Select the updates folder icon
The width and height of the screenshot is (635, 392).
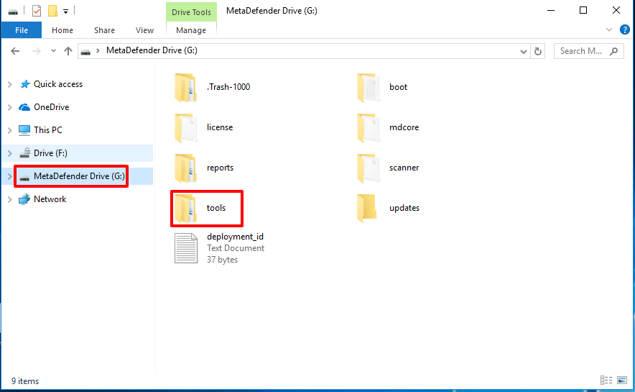367,208
